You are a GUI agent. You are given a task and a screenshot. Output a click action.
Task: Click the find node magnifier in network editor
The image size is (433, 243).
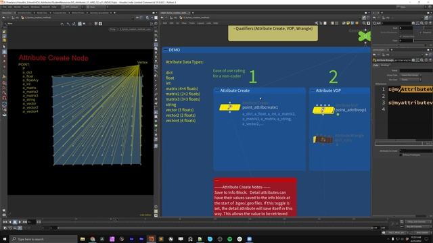(364, 23)
